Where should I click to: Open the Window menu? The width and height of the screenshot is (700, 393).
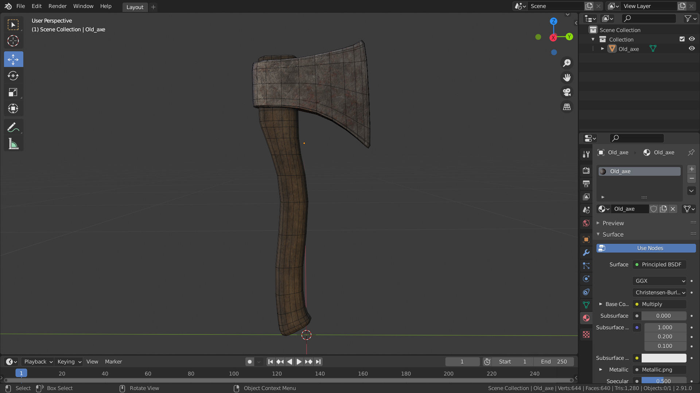[x=83, y=6]
